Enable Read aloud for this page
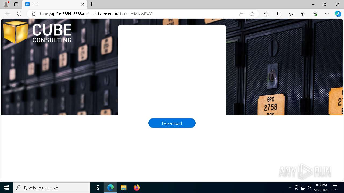This screenshot has height=193, width=344. coord(241,14)
